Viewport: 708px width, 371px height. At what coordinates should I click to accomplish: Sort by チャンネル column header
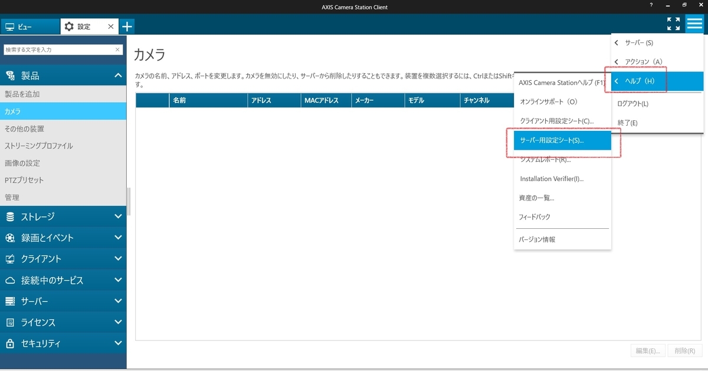point(487,100)
